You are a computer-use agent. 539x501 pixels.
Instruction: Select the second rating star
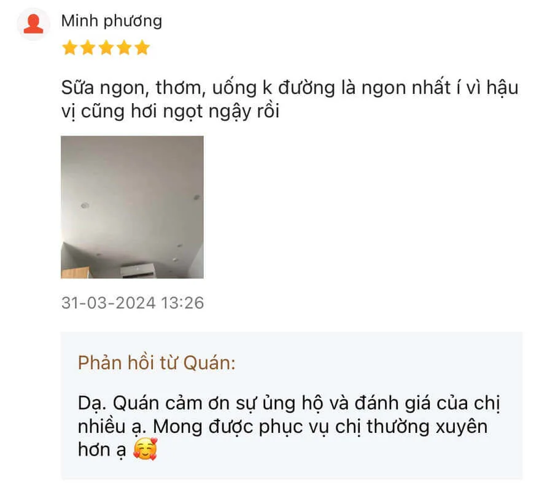[x=88, y=47]
